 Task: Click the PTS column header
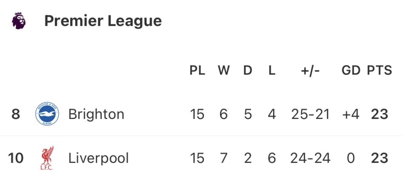click(x=379, y=70)
